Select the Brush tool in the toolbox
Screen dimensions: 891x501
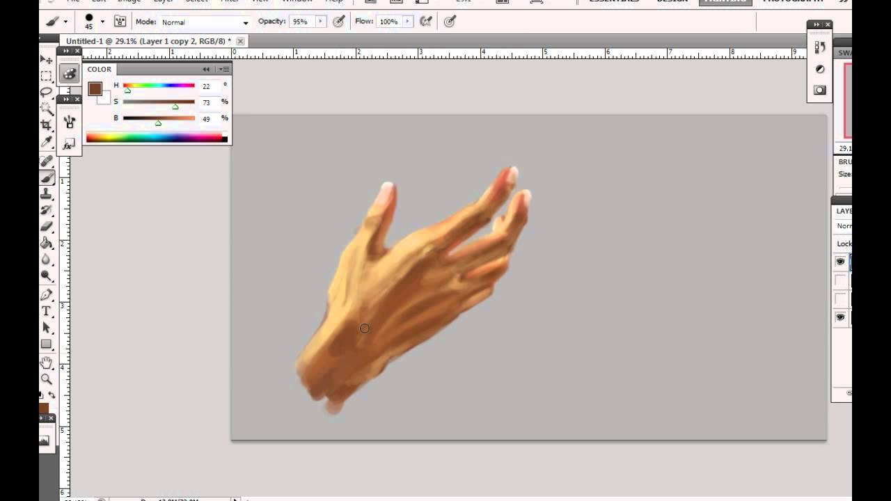[x=47, y=177]
